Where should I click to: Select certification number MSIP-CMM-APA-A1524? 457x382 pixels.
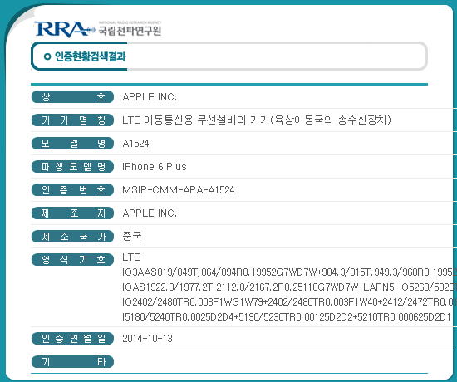179,190
